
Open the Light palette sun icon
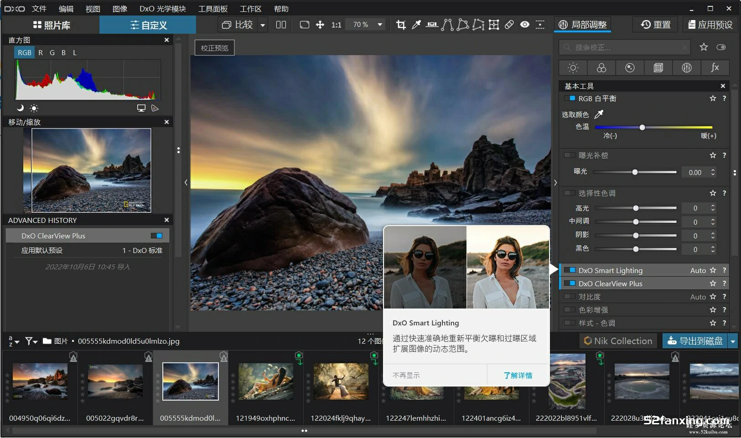pyautogui.click(x=573, y=68)
